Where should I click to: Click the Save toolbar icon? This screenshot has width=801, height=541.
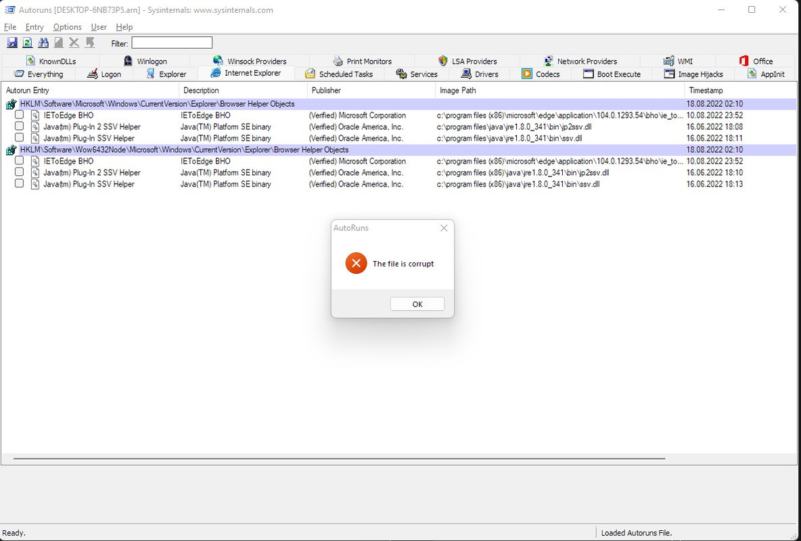coord(12,43)
